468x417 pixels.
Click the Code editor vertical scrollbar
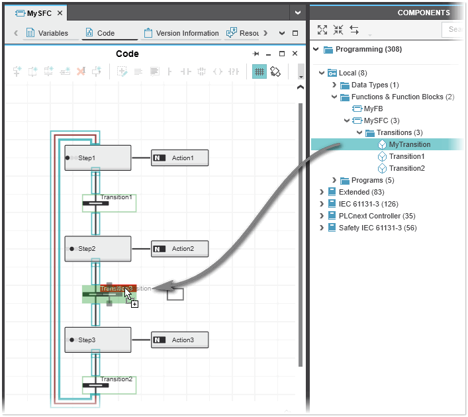[x=301, y=232]
